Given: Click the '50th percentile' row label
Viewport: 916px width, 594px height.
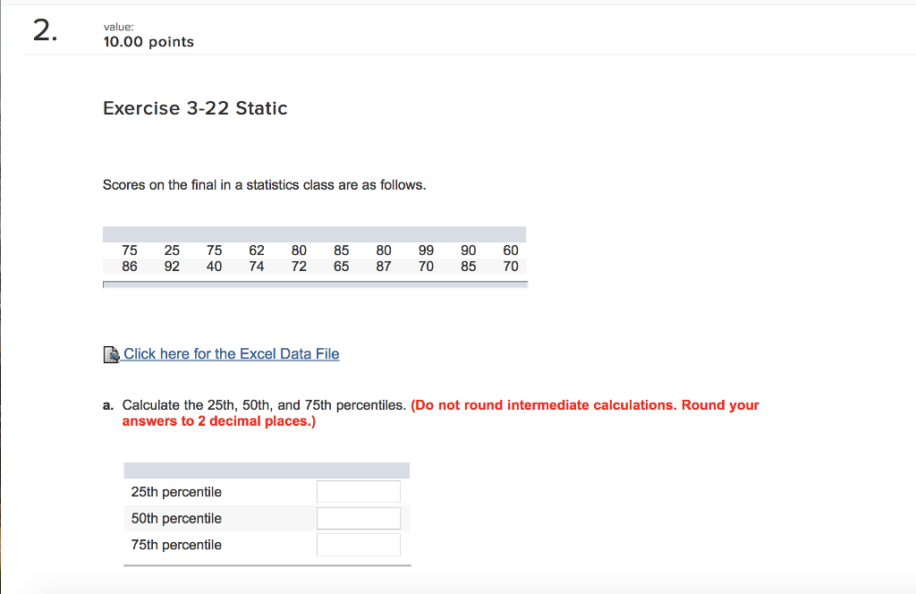Looking at the screenshot, I should pyautogui.click(x=175, y=518).
